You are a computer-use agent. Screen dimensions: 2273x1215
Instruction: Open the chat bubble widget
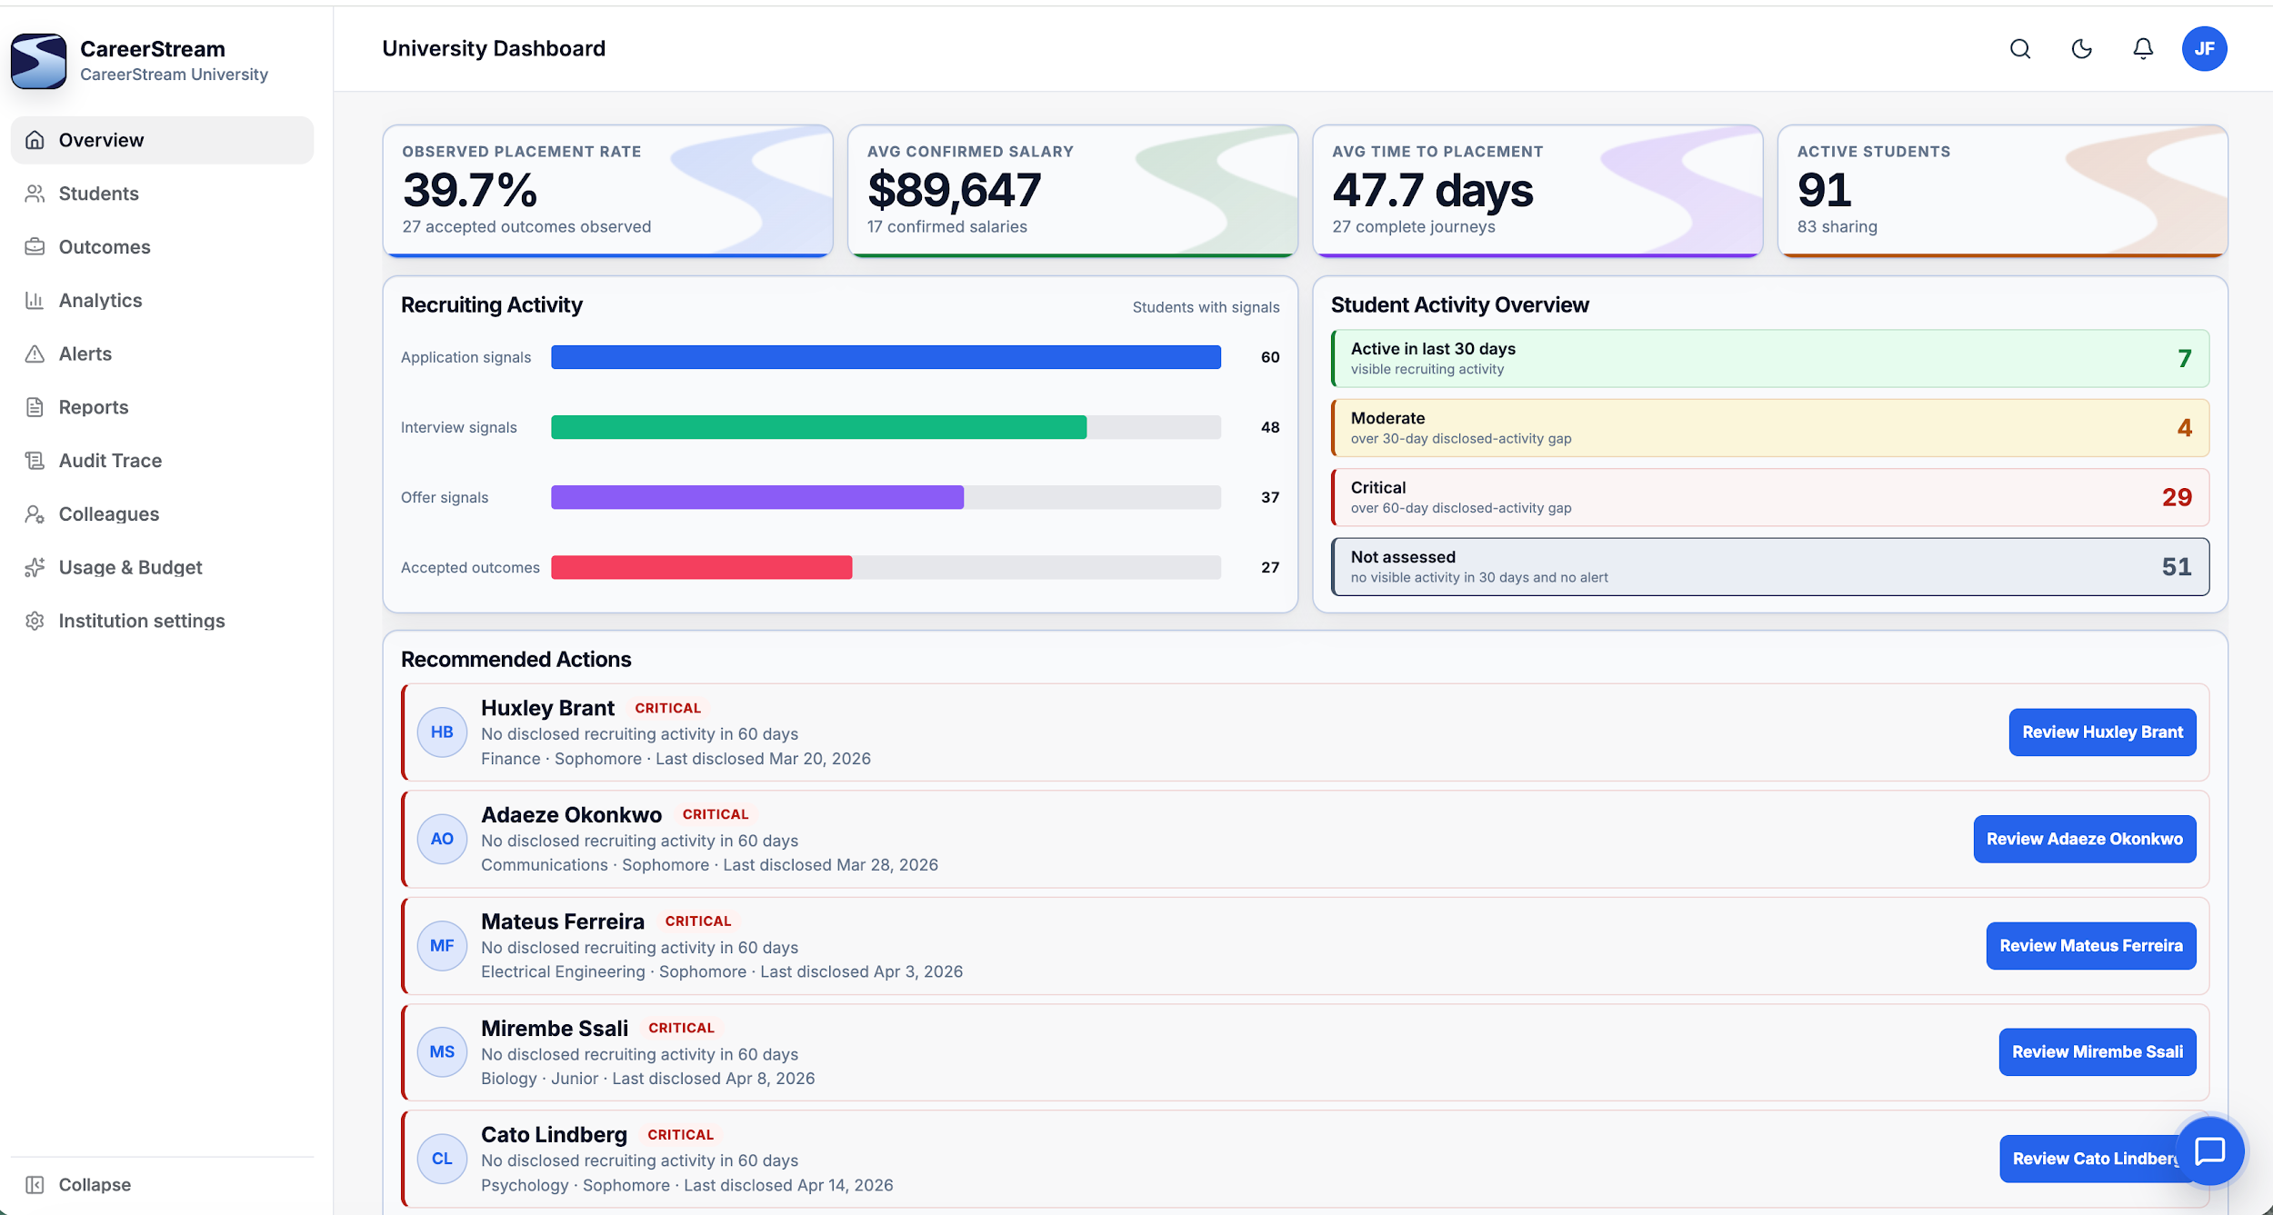(x=2209, y=1151)
